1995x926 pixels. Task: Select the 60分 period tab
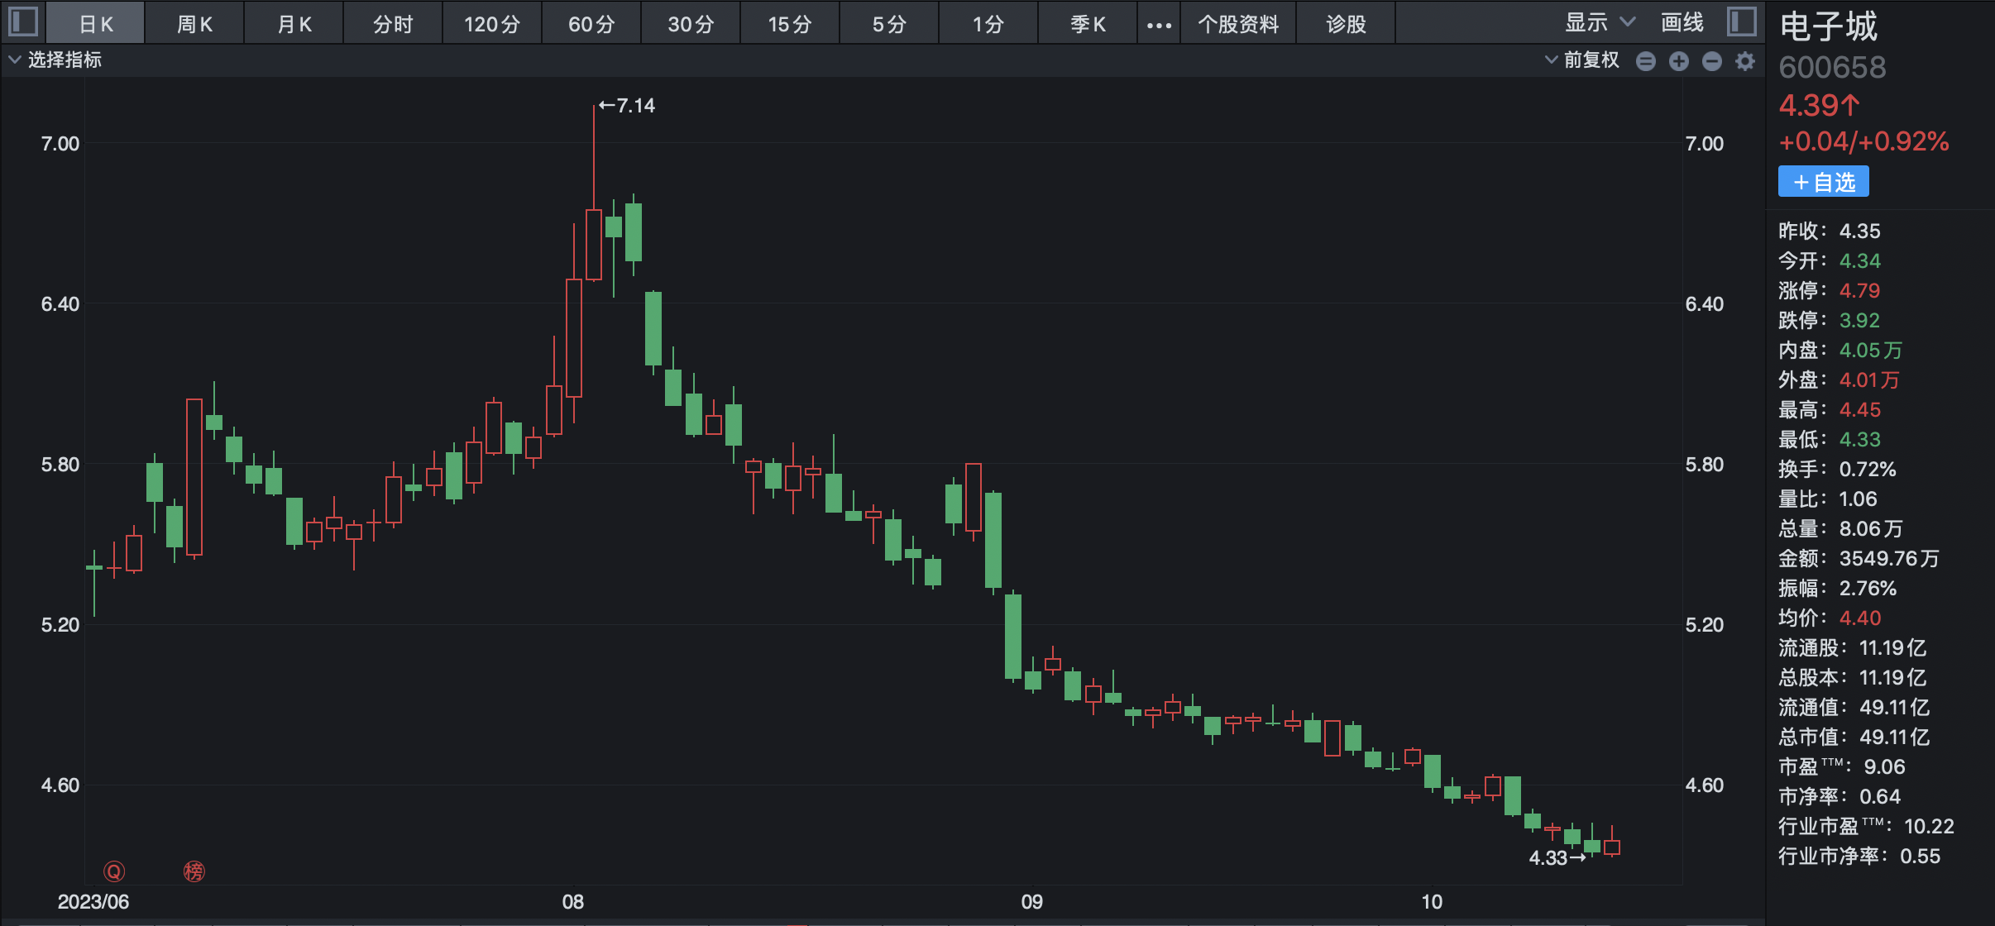[x=591, y=25]
